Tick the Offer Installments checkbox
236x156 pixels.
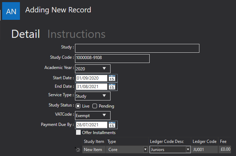coord(78,132)
